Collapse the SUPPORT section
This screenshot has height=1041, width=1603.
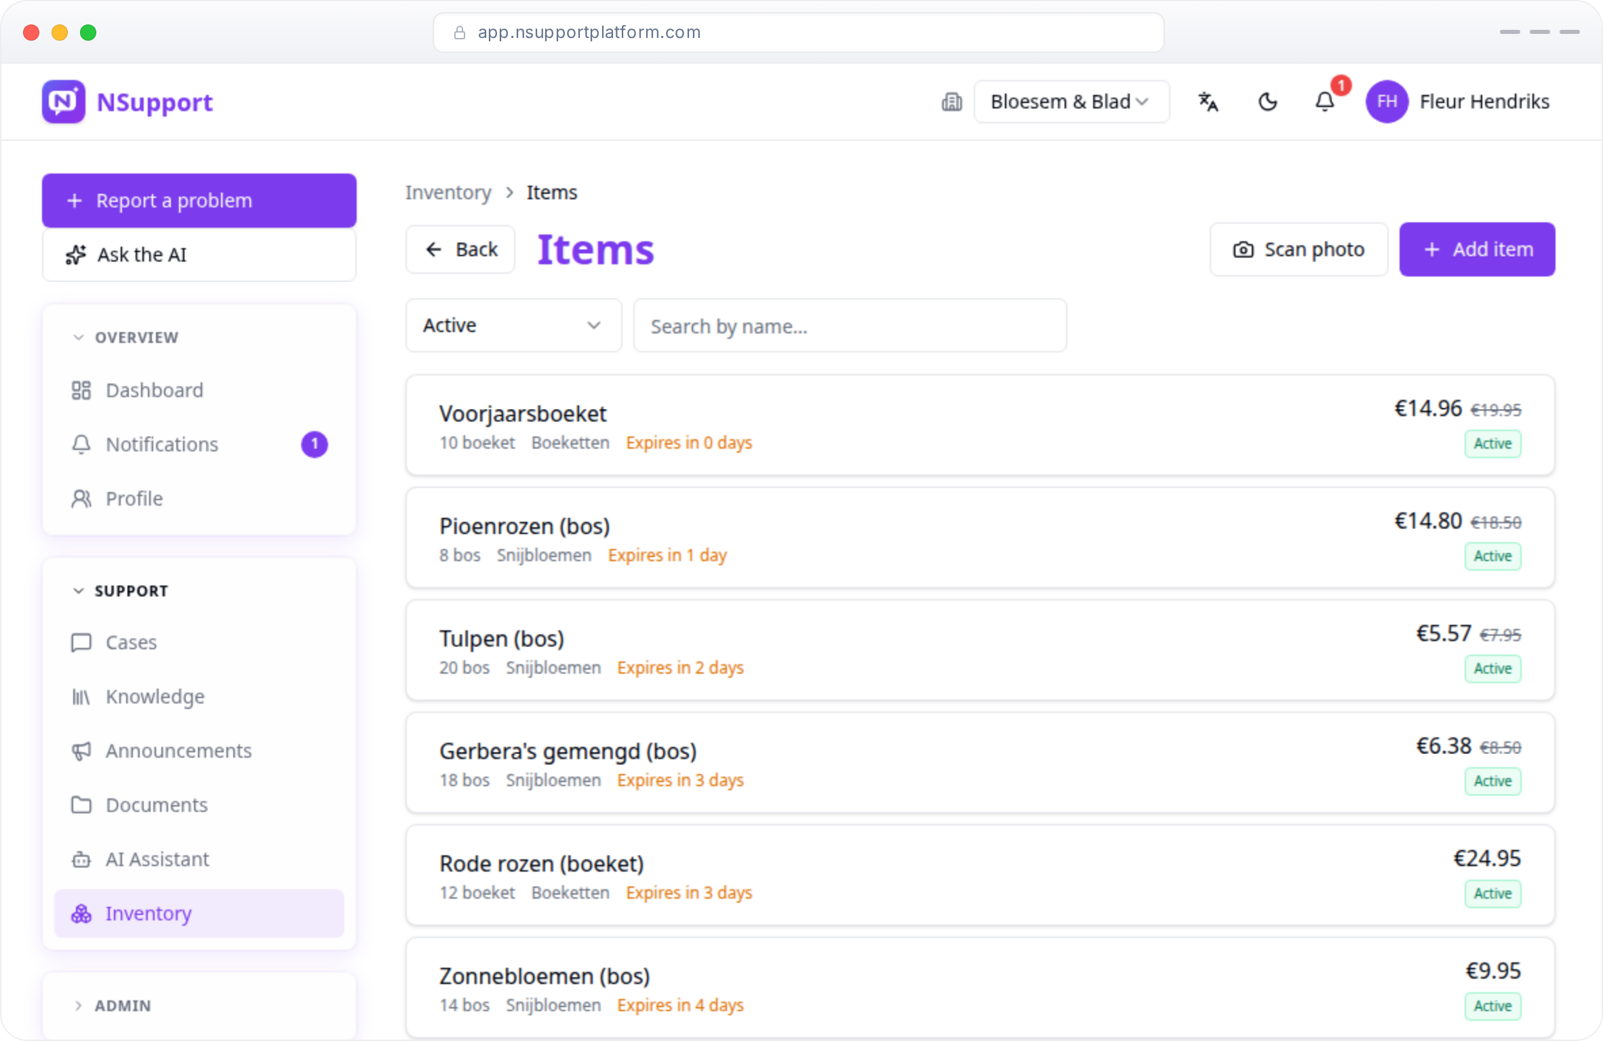[121, 591]
